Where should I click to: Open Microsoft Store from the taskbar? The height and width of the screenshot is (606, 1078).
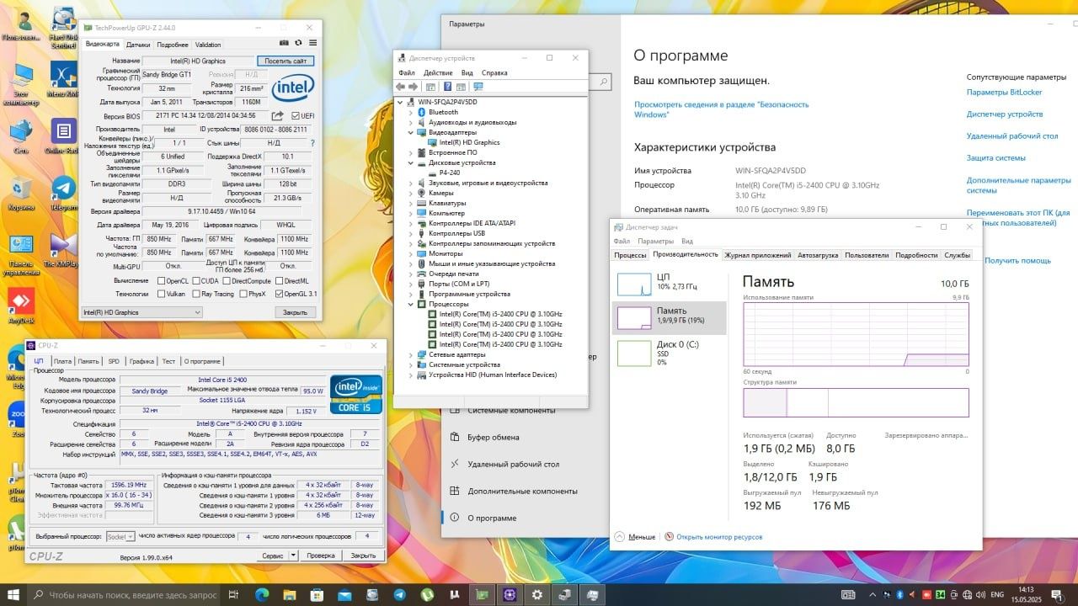[317, 594]
